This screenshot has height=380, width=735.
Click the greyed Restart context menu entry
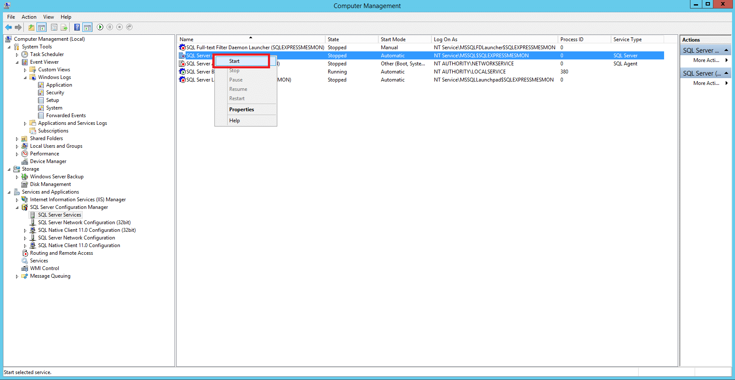[x=246, y=99]
